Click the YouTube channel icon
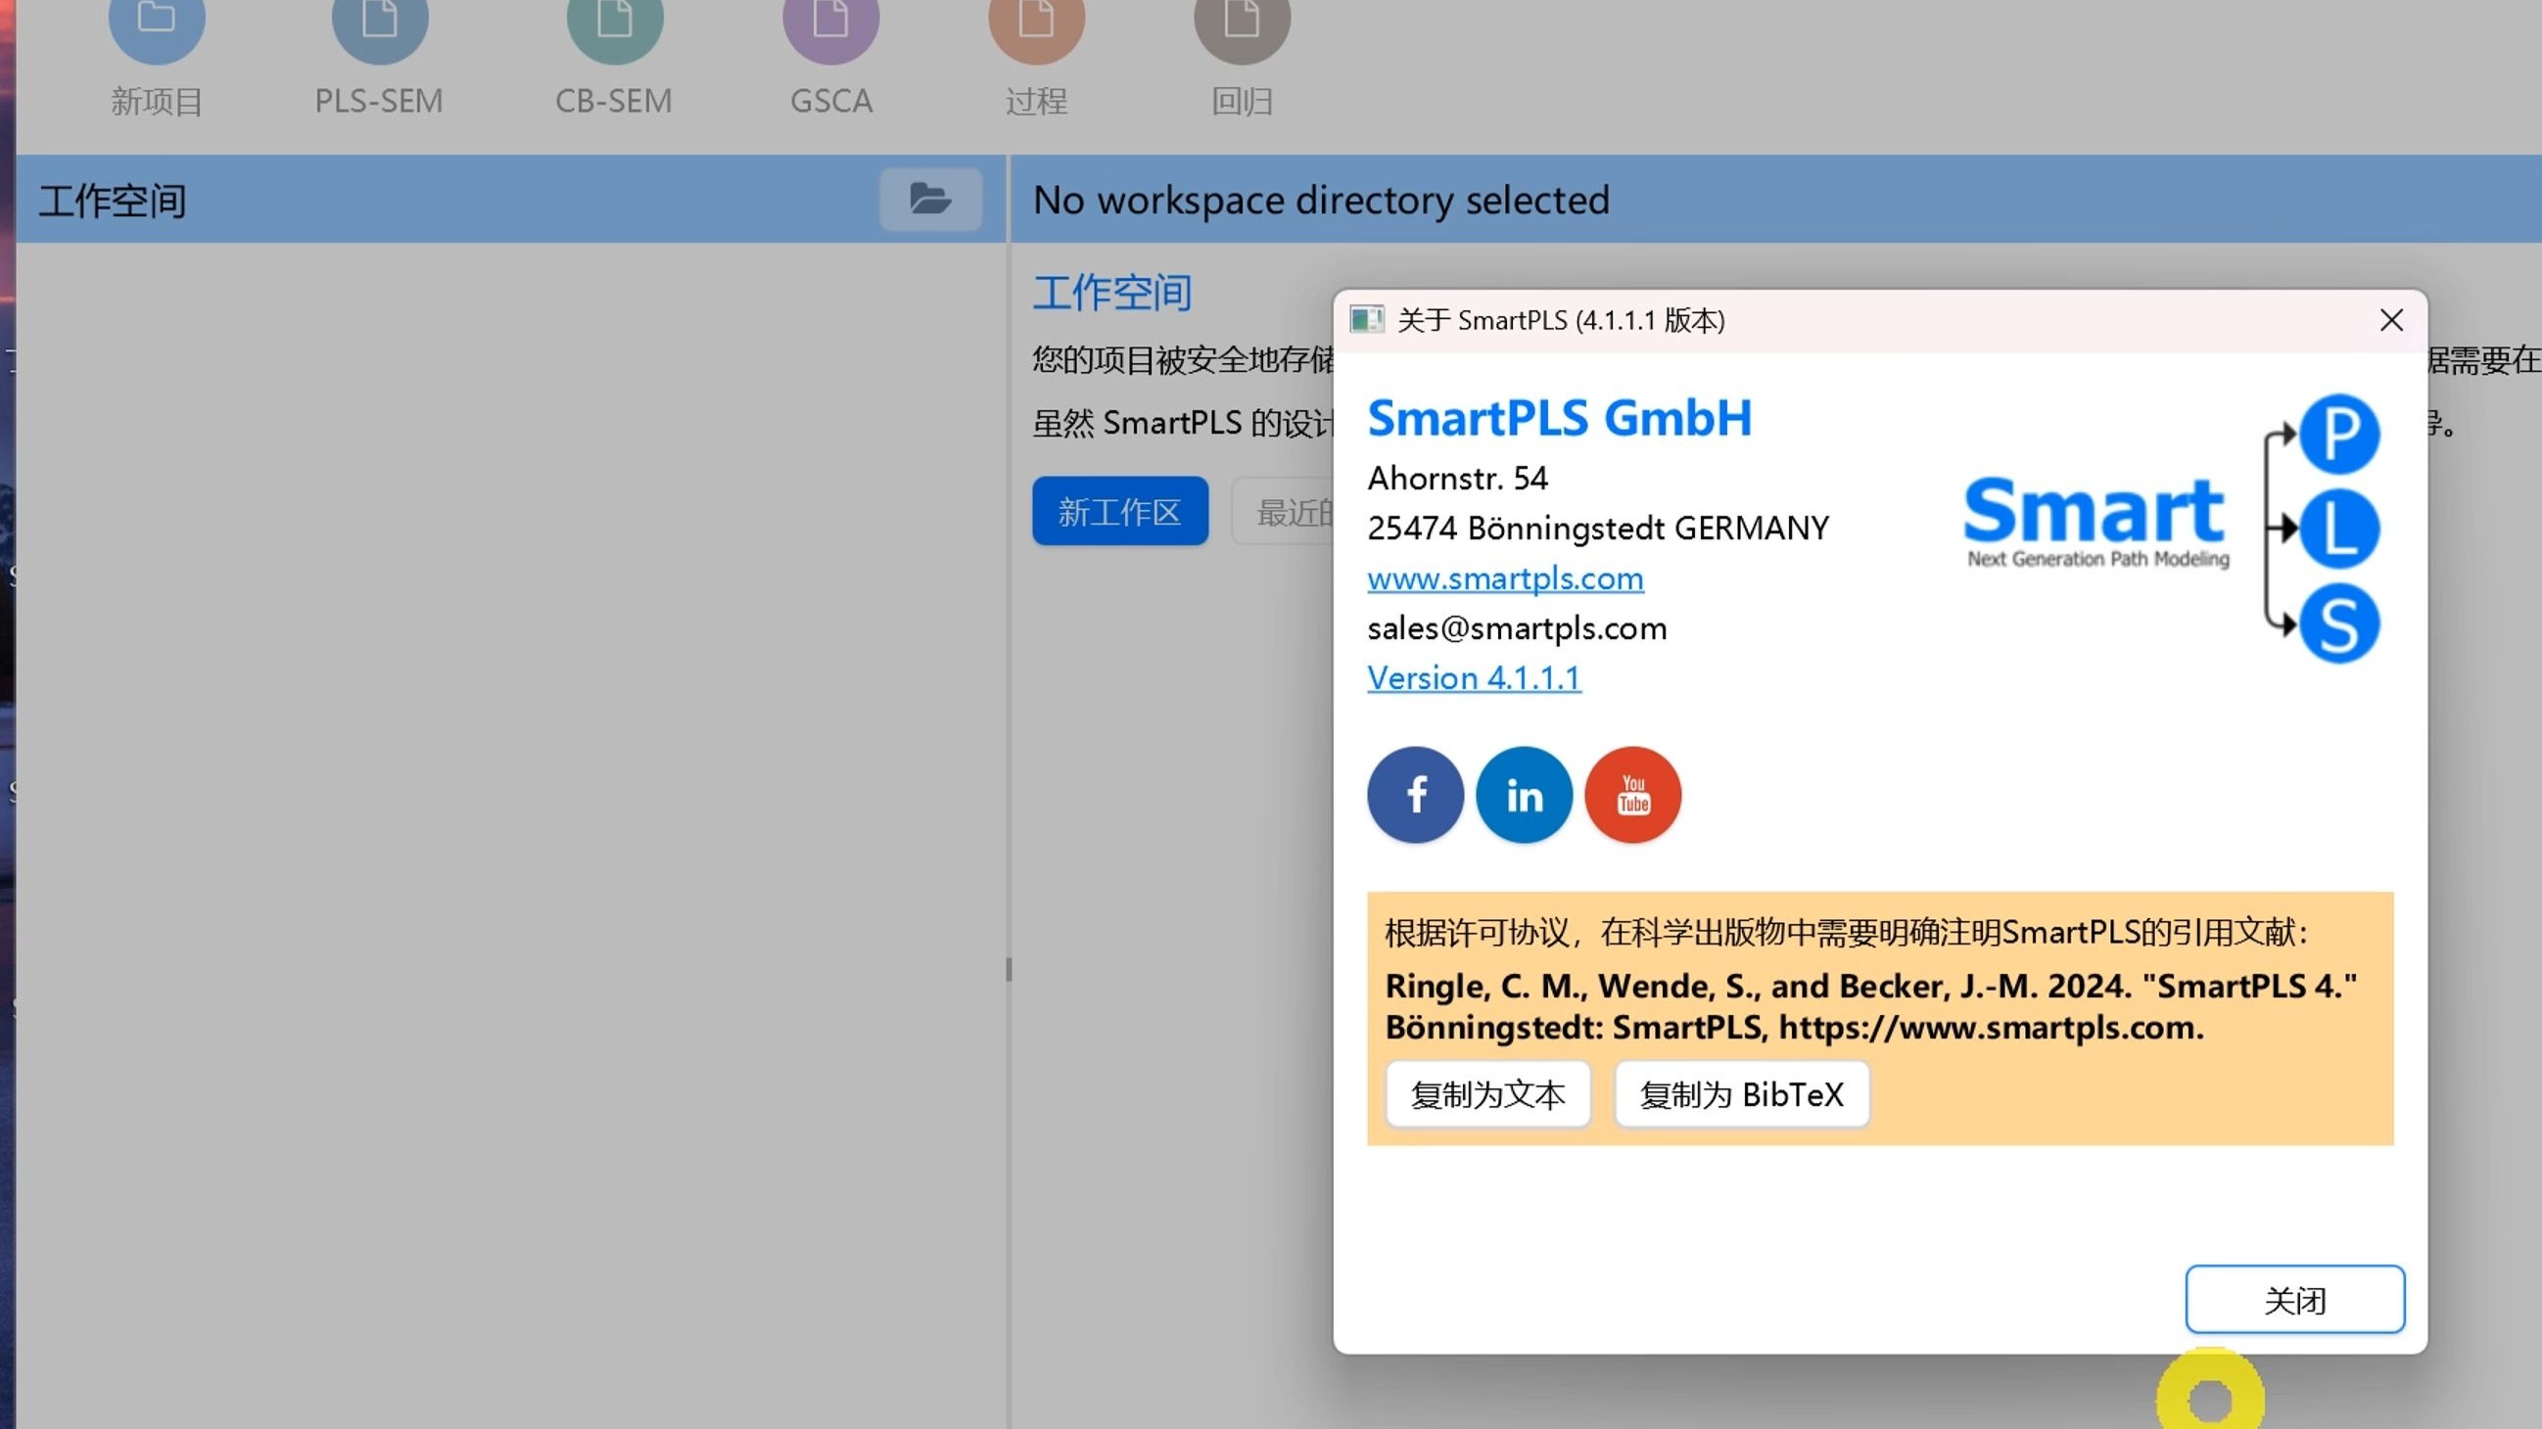 coord(1632,795)
